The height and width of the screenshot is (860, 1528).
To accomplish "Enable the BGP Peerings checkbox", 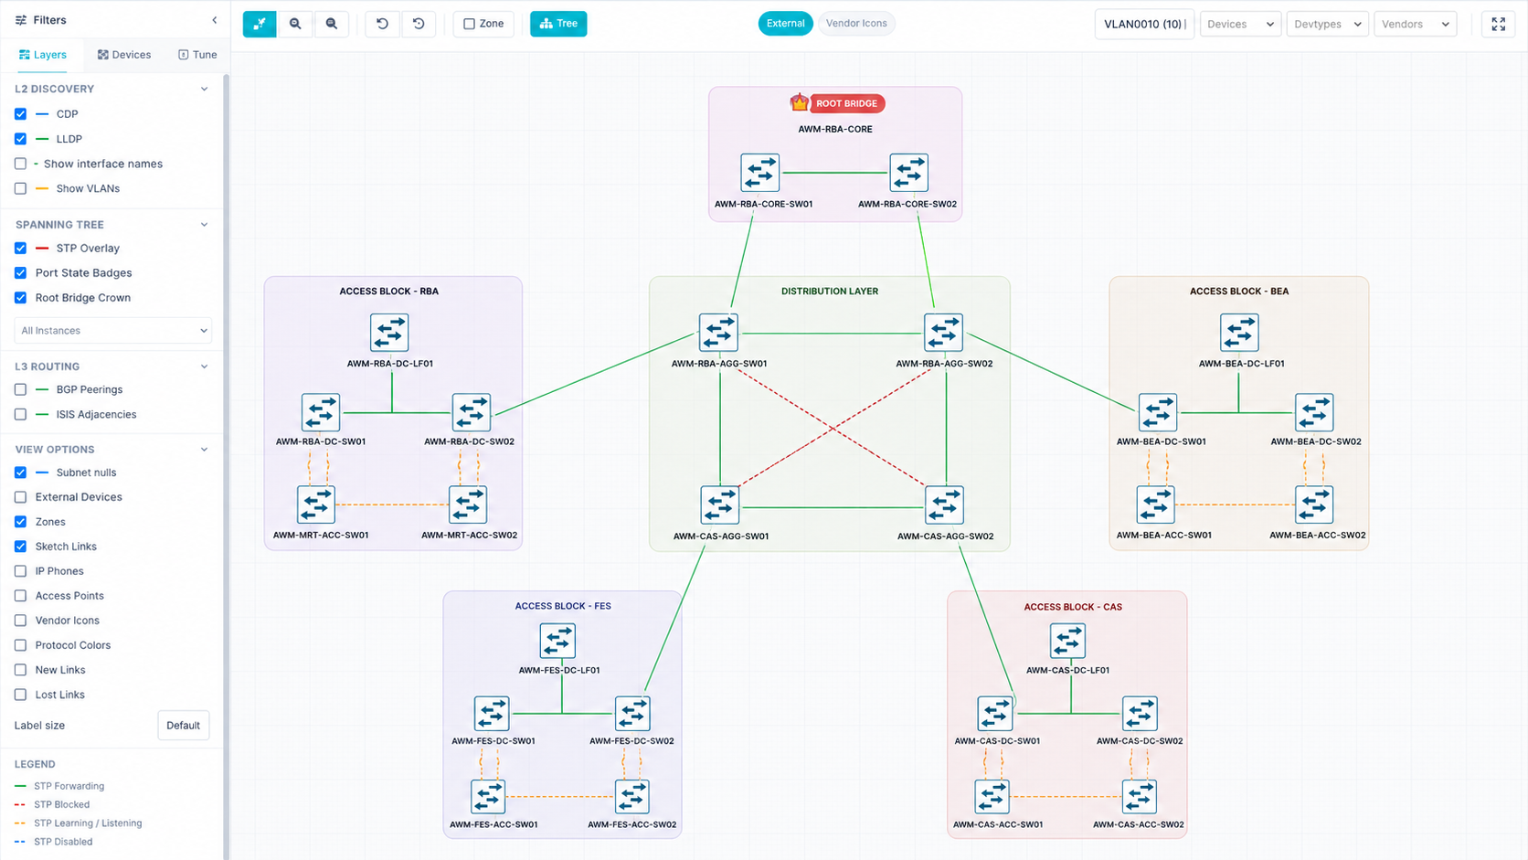I will coord(20,389).
